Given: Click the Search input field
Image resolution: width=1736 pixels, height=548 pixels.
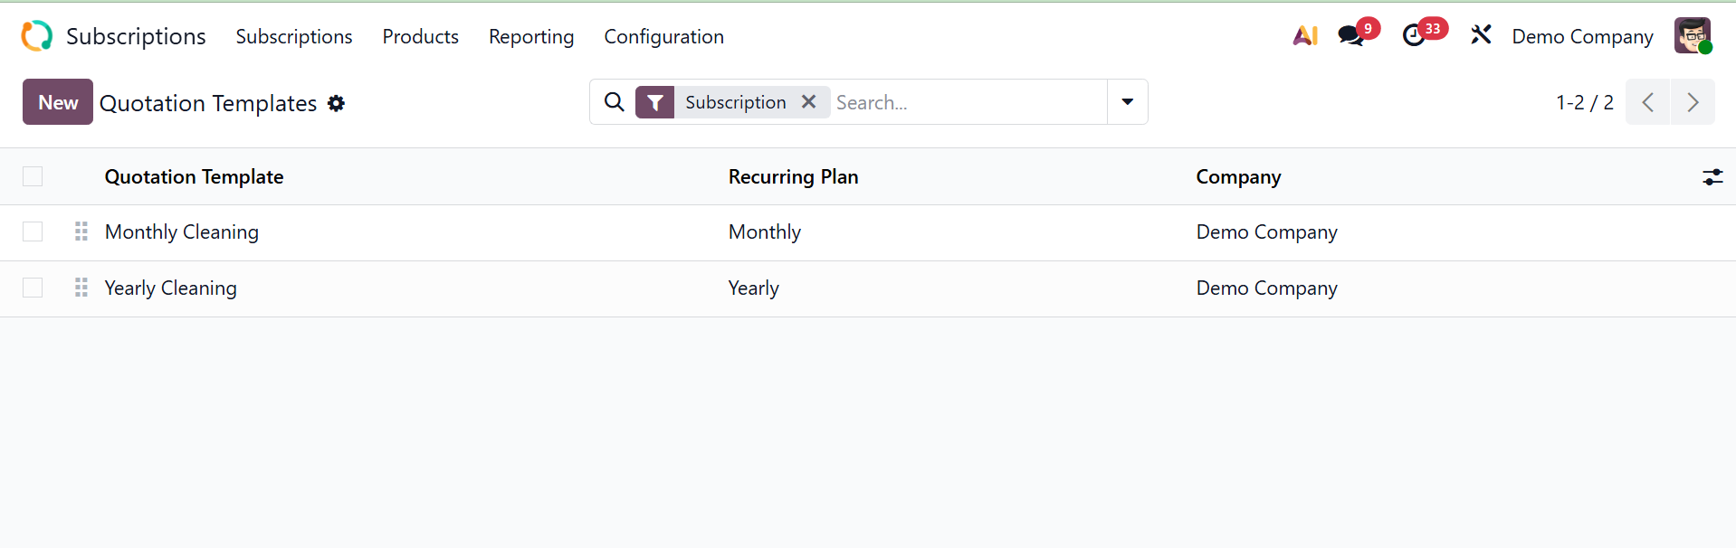Looking at the screenshot, I should (x=967, y=102).
